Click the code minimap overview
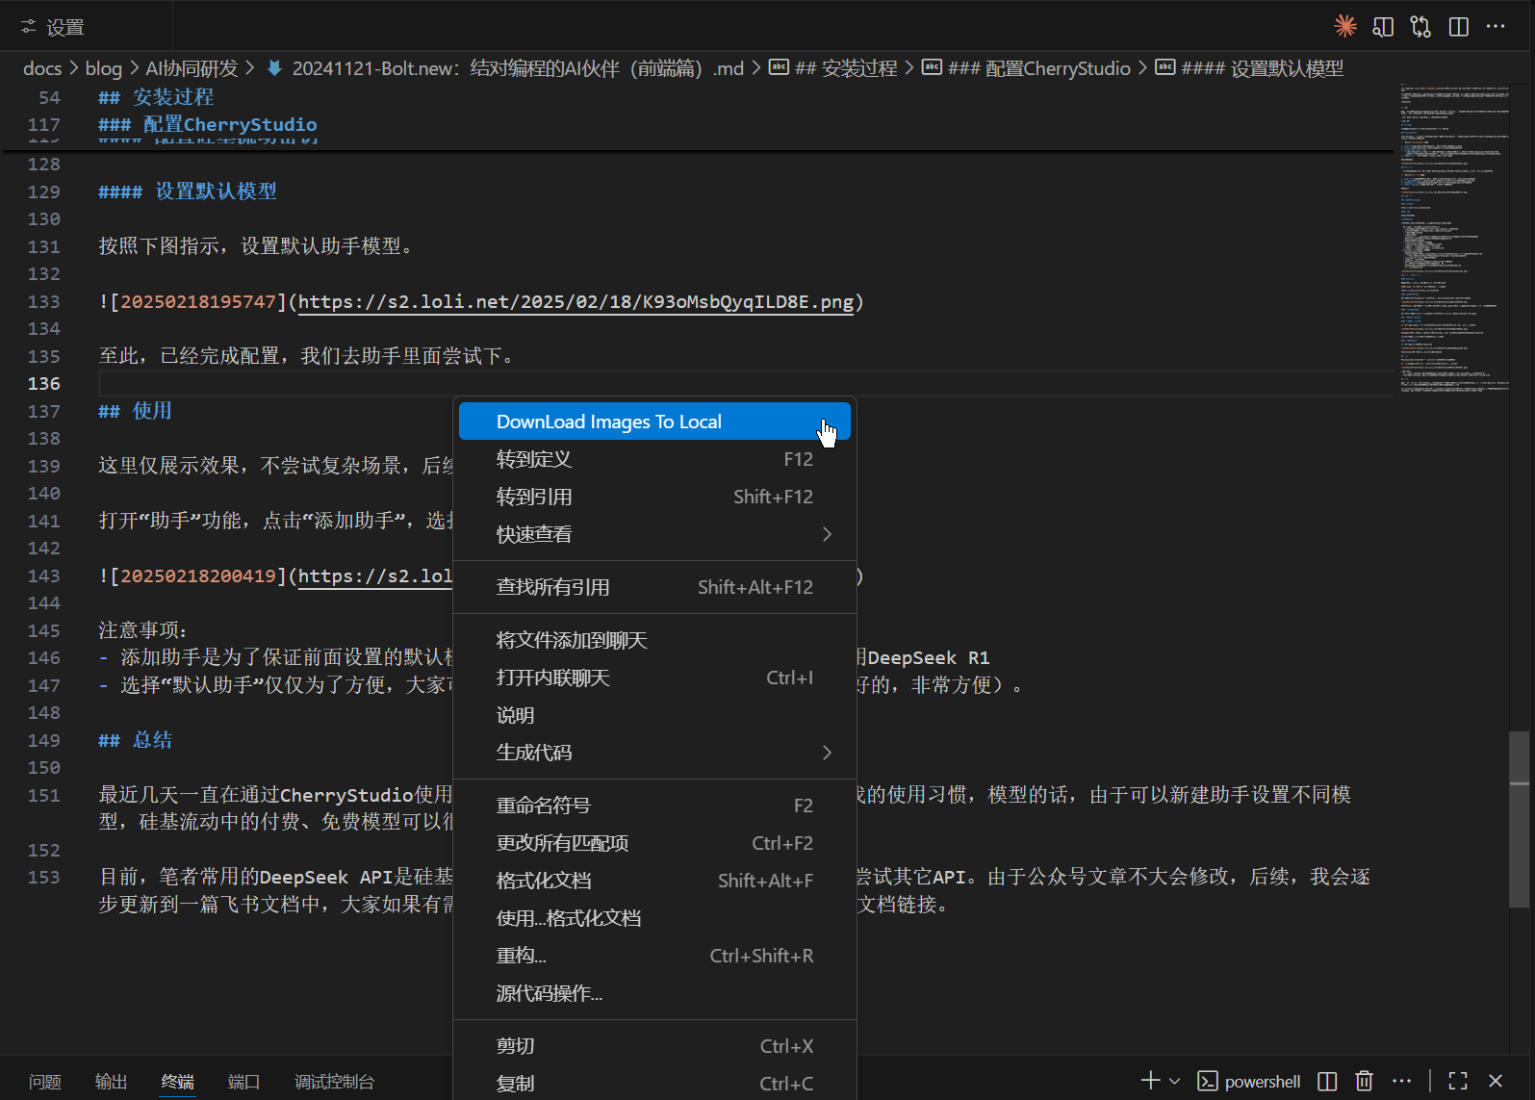 pos(1453,241)
